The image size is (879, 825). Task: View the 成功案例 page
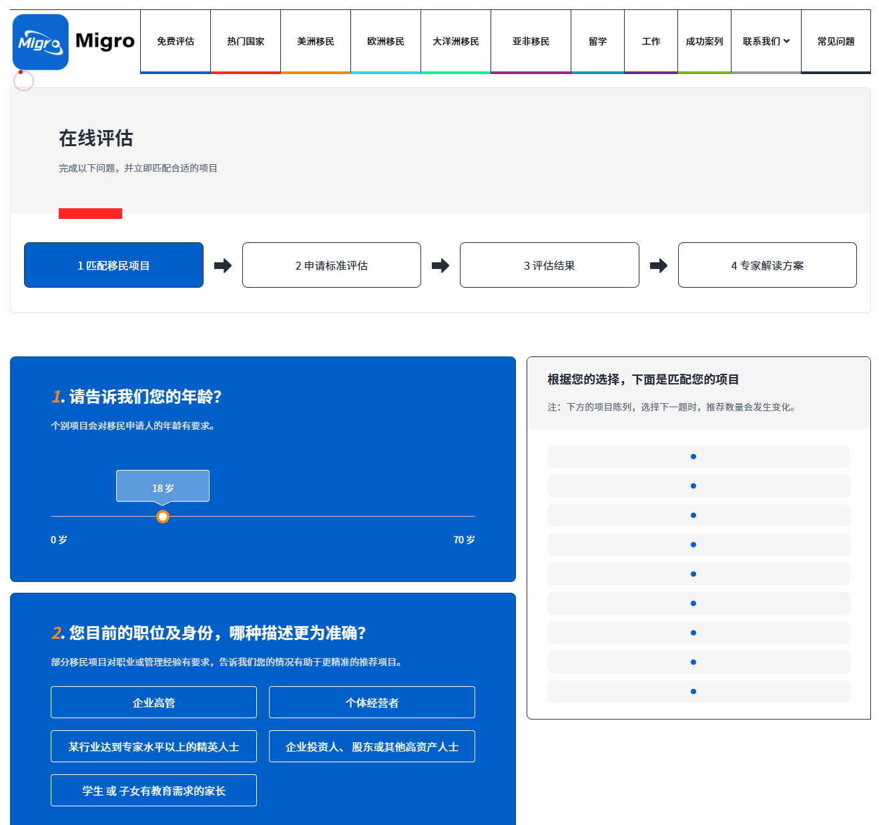click(x=705, y=41)
